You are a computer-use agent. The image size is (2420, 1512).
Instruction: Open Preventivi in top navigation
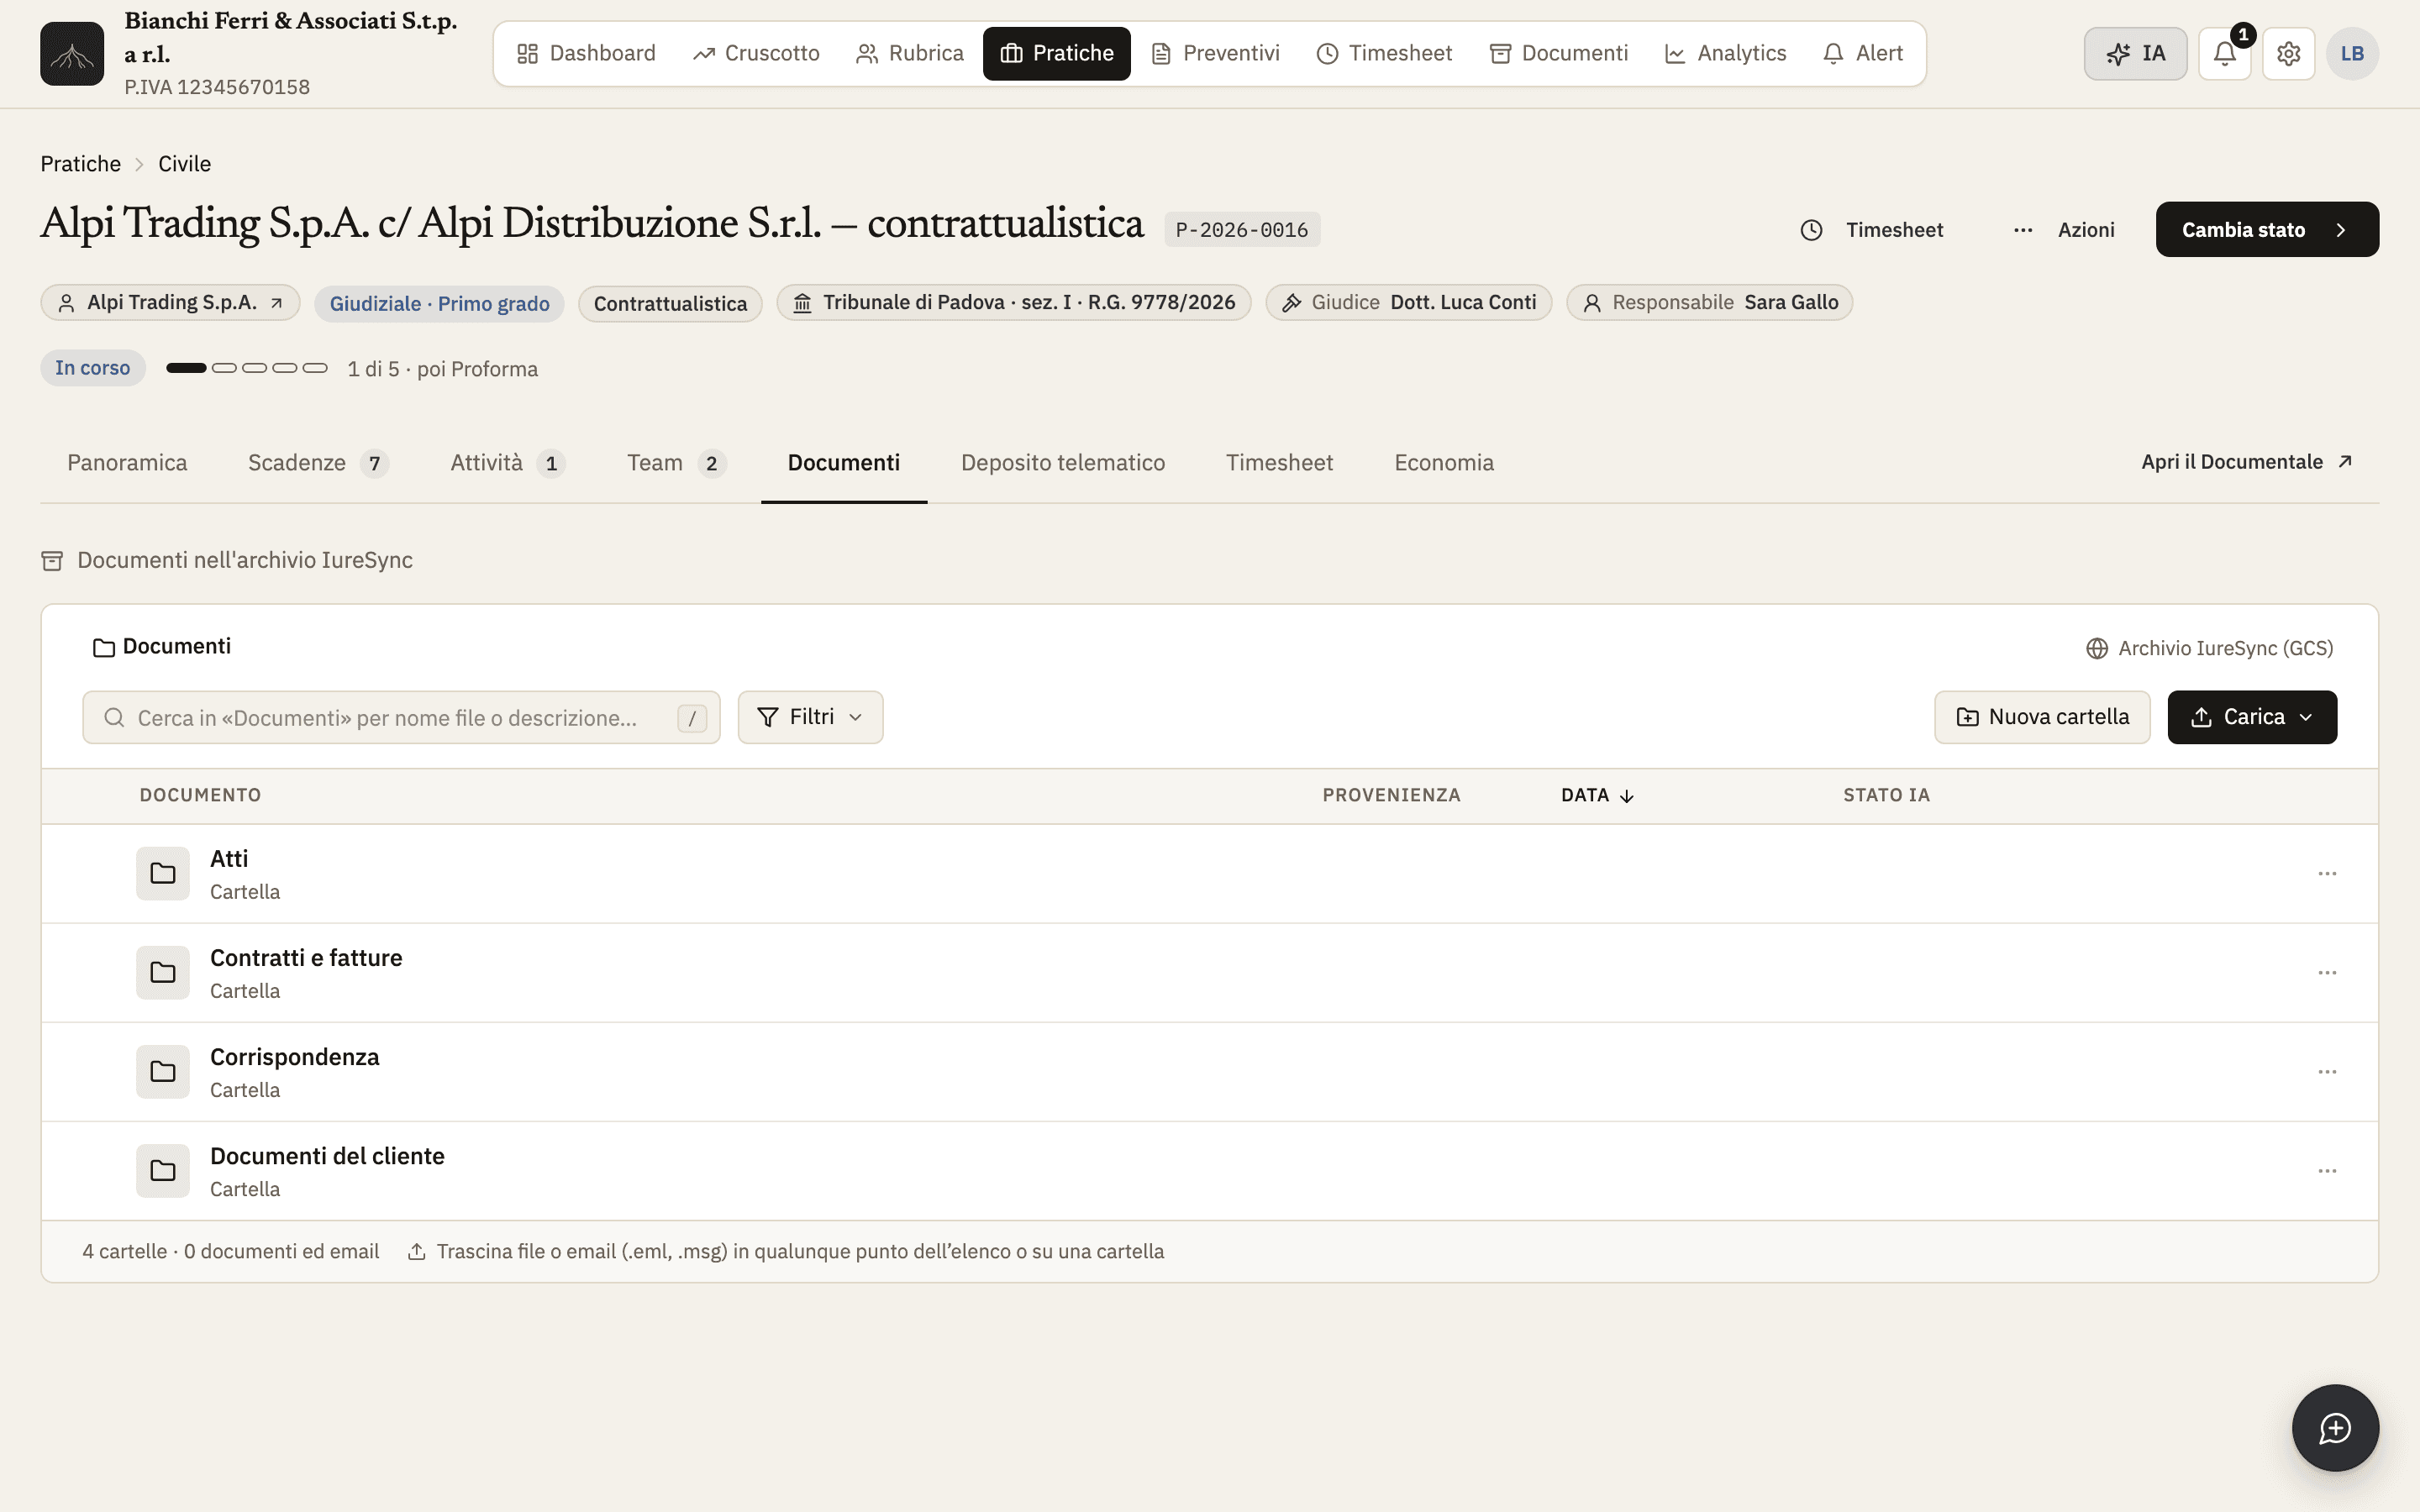pos(1215,53)
